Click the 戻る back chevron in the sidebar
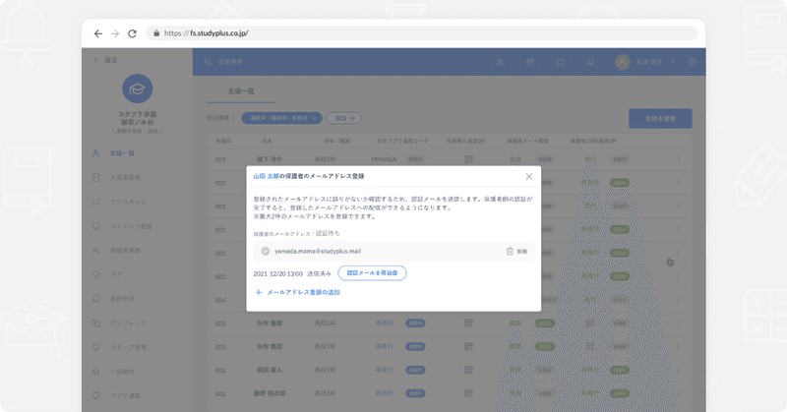The width and height of the screenshot is (787, 412). coord(95,60)
